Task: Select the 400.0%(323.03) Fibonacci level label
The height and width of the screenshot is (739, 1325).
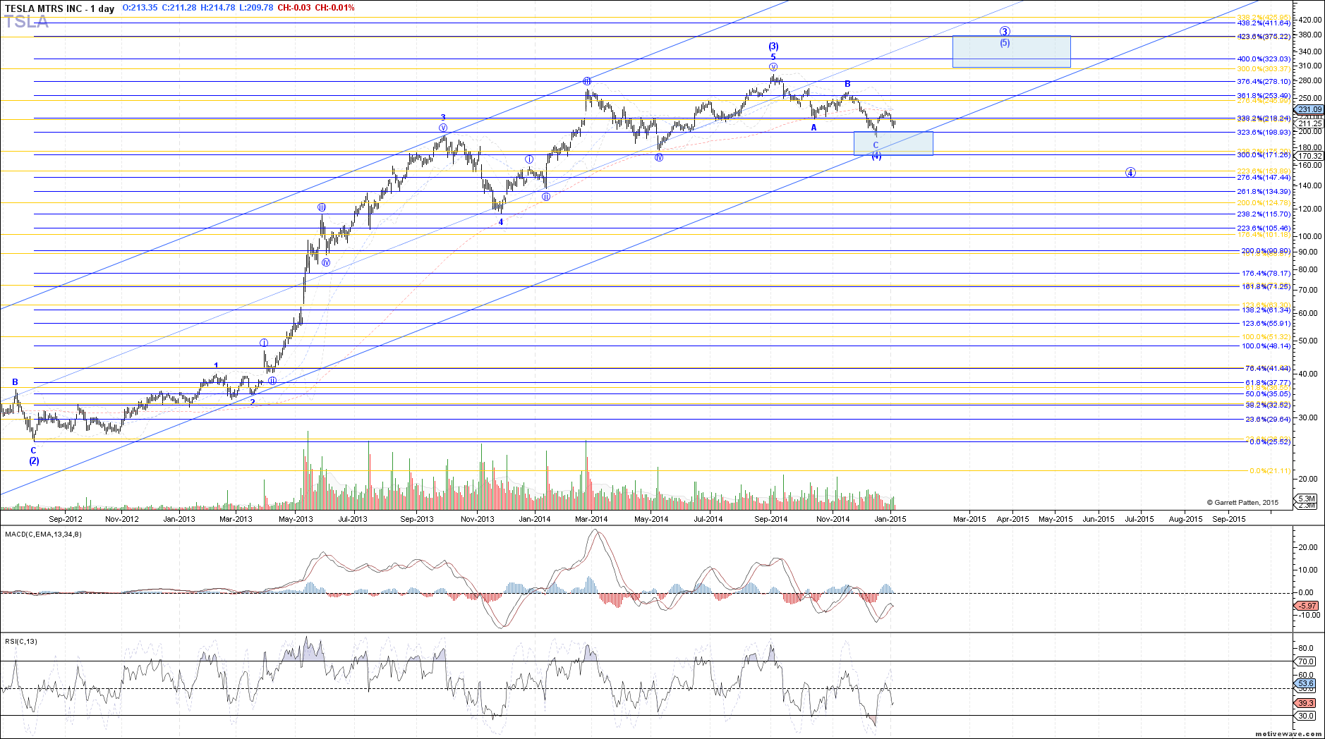Action: [1264, 59]
